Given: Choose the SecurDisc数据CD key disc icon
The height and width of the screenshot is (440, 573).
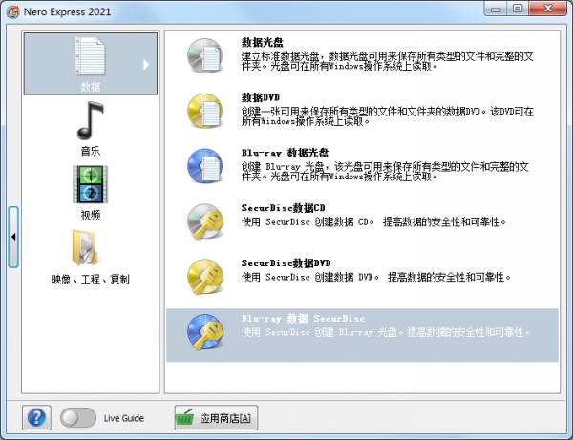Looking at the screenshot, I should pyautogui.click(x=204, y=220).
